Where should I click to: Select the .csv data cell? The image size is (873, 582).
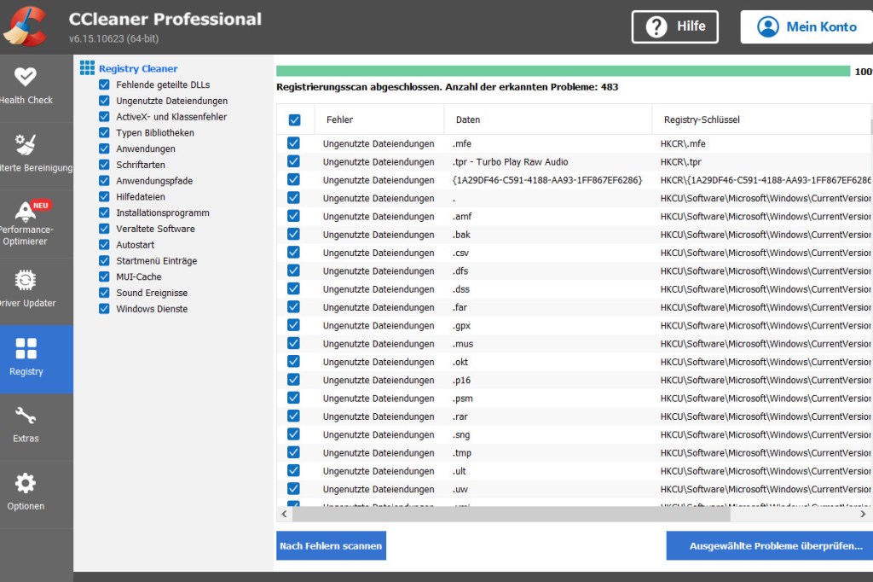click(x=460, y=253)
